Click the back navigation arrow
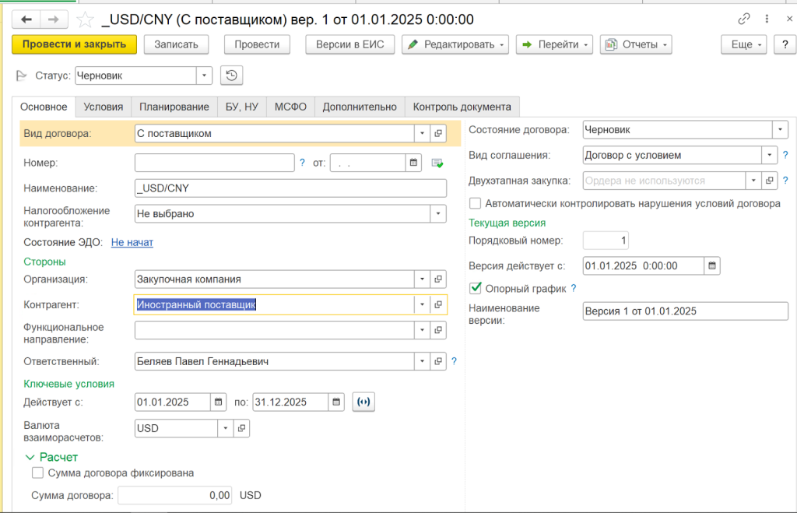This screenshot has width=797, height=513. click(x=26, y=19)
